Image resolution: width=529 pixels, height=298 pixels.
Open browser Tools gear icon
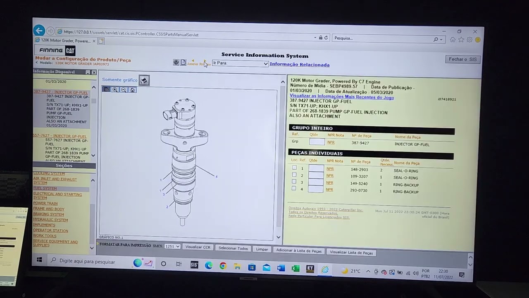coord(469,40)
